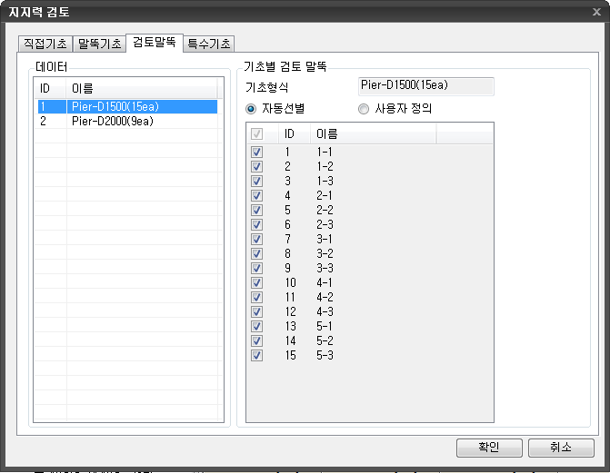The image size is (610, 473).
Task: Toggle checkbox for pile 5-3
Action: 257,356
